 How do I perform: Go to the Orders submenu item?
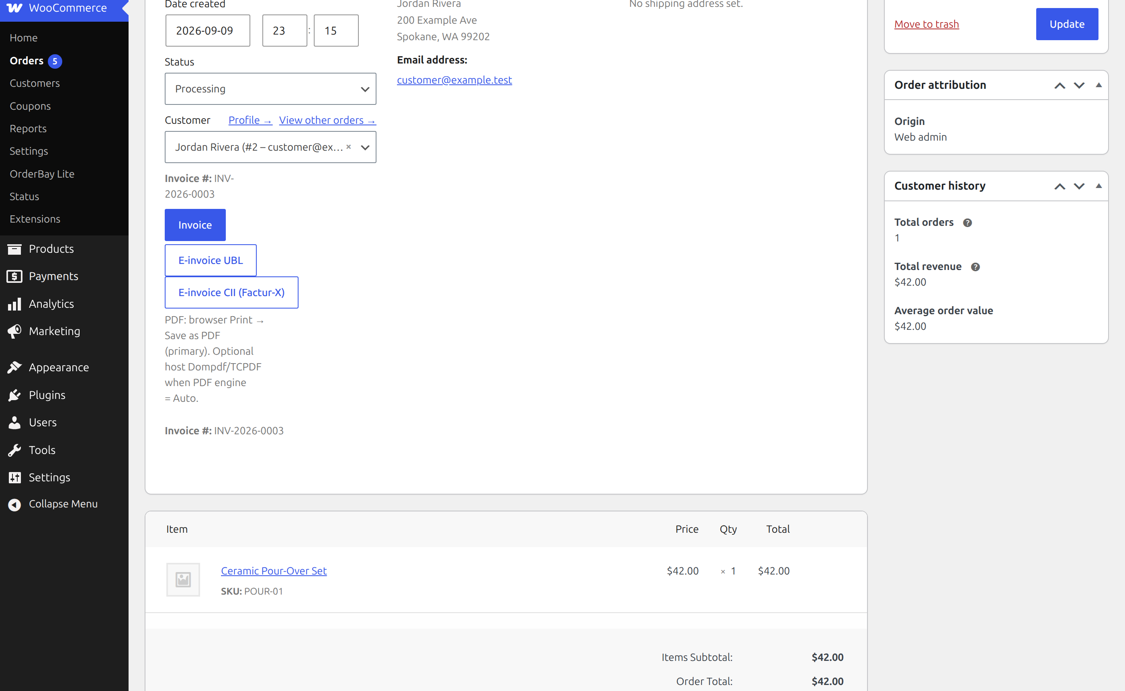point(27,61)
